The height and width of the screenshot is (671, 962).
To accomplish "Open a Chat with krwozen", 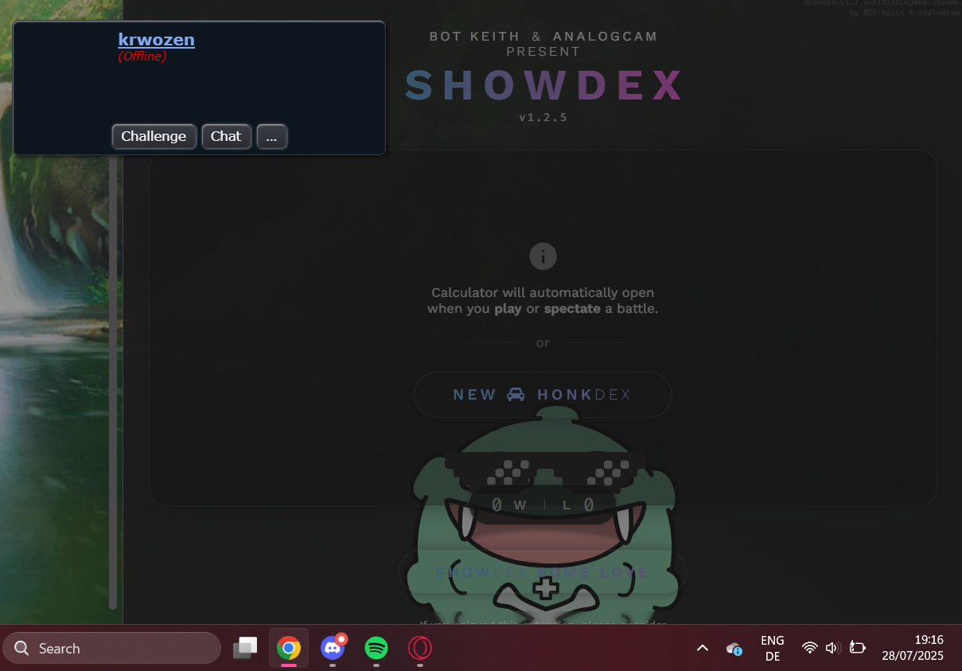I will (x=226, y=136).
